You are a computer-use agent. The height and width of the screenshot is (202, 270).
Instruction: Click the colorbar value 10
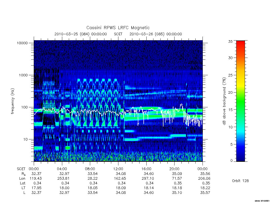point(230,127)
